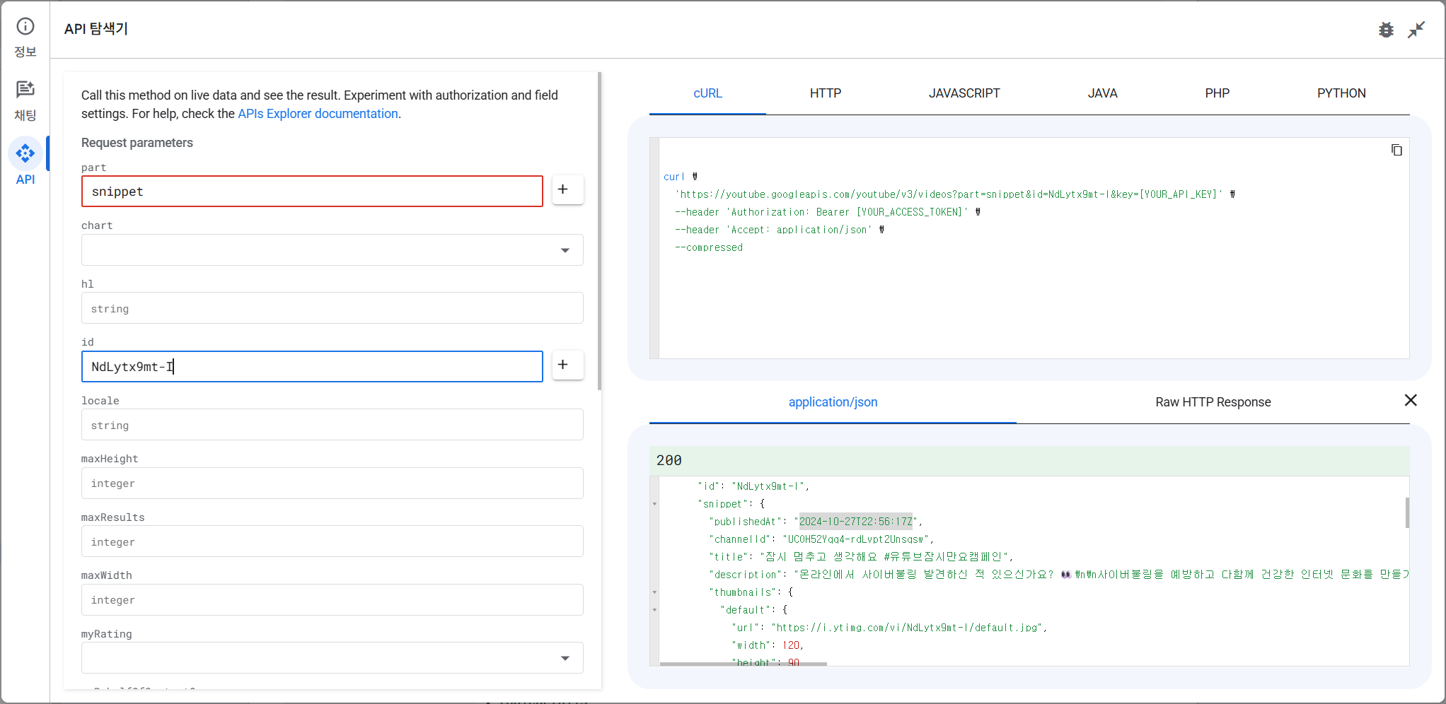Click the Request parameters heading
1446x704 pixels.
click(x=137, y=143)
